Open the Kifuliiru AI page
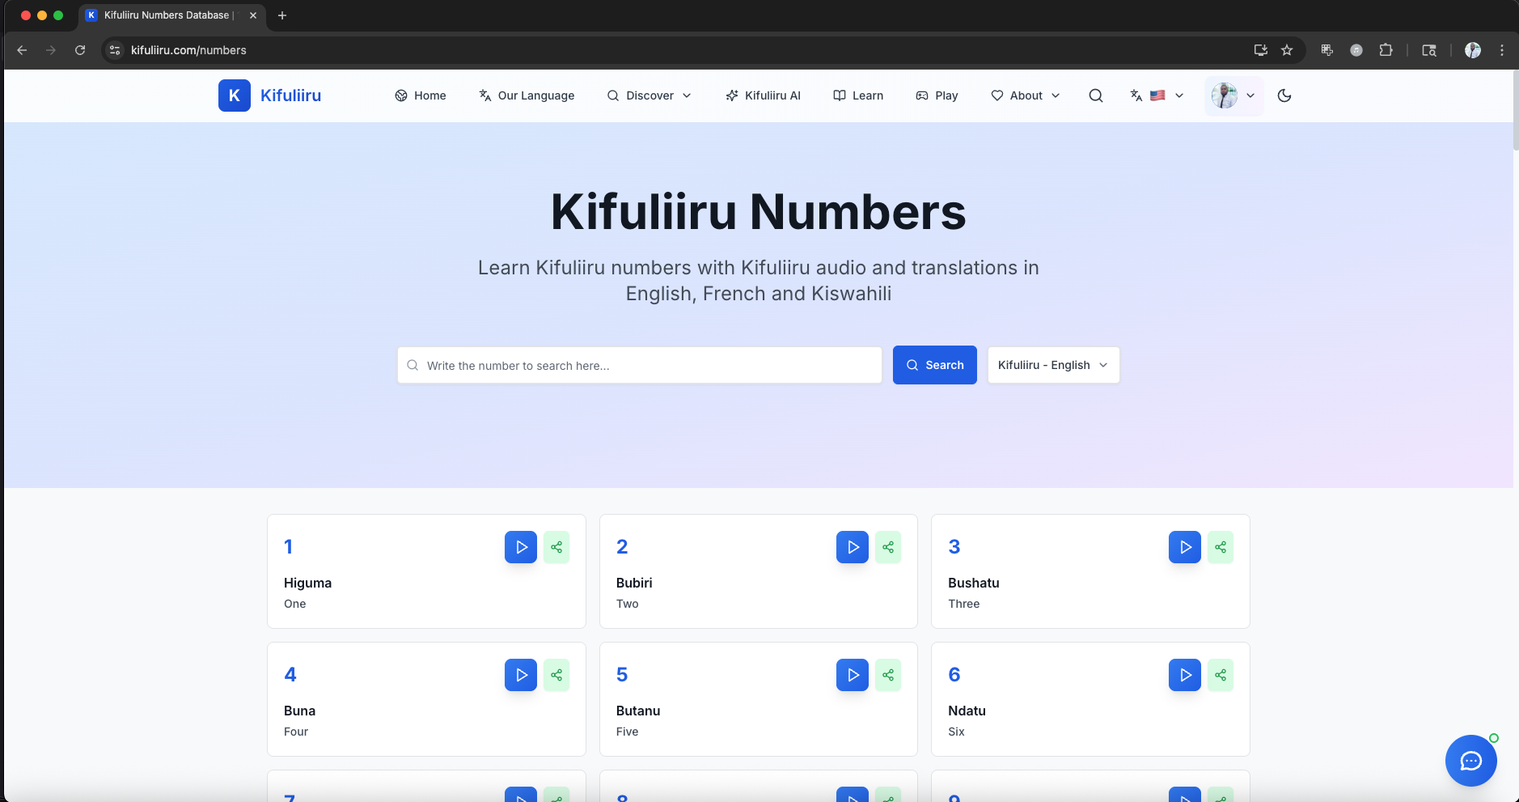This screenshot has width=1519, height=802. click(x=763, y=95)
